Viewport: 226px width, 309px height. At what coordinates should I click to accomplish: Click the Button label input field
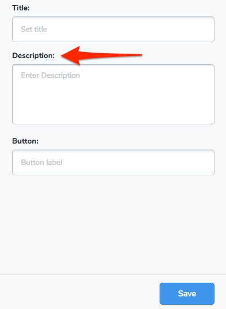(x=113, y=162)
